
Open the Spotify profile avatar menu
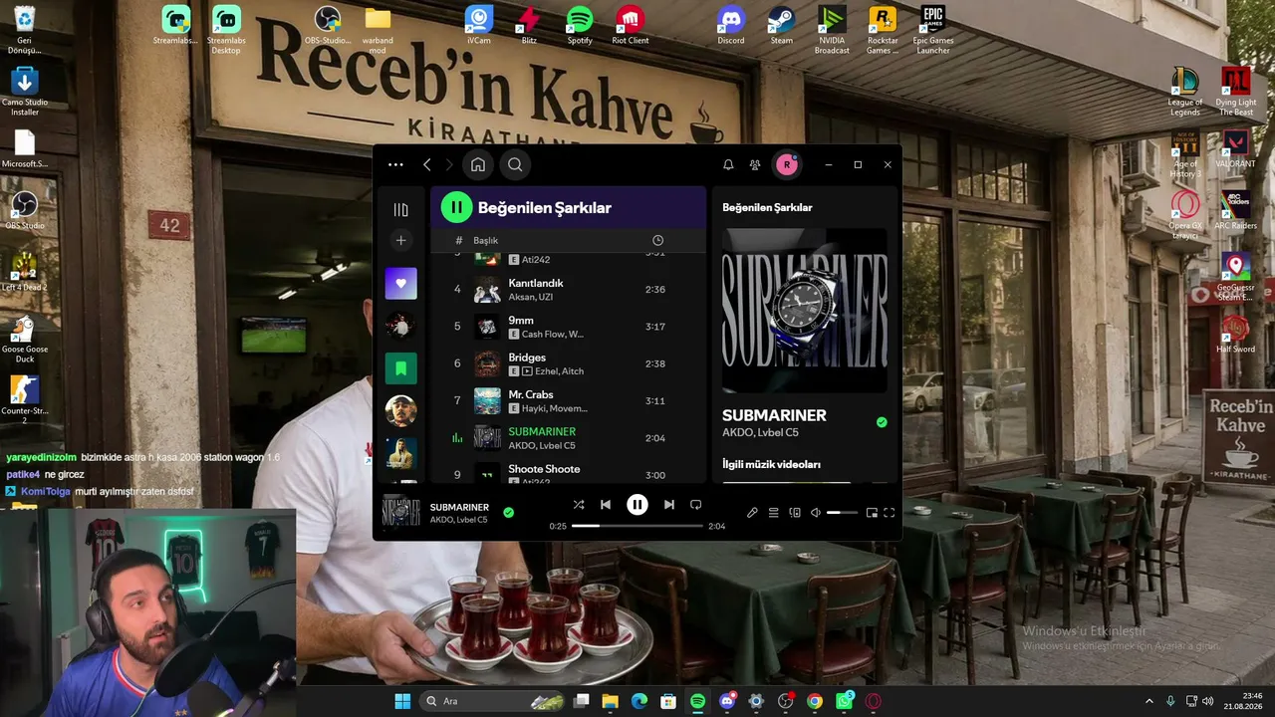(x=787, y=165)
